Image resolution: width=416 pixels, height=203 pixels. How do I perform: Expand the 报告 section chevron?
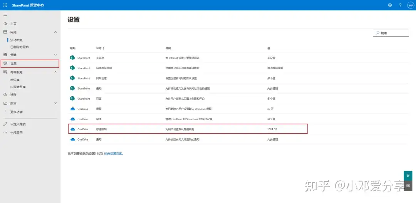click(55, 103)
